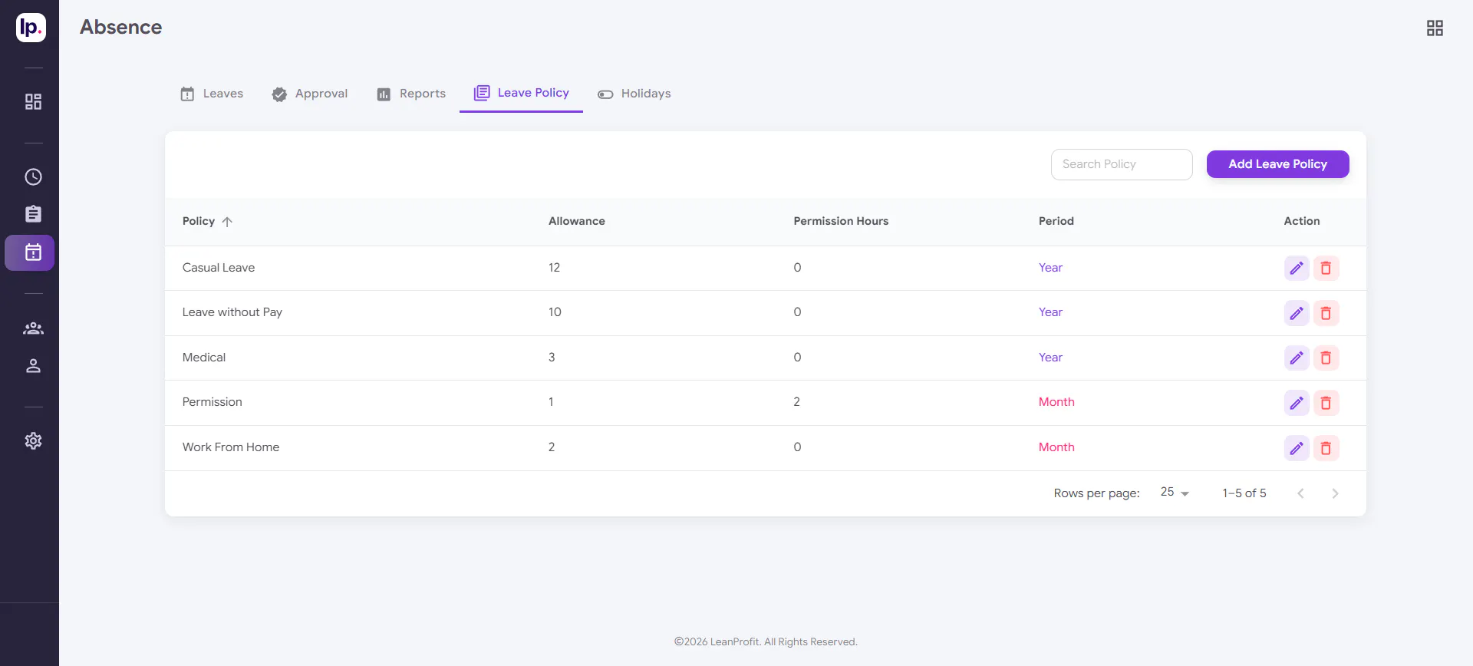Click the Month period for Permission
Screen dimensions: 1473x666
point(1056,402)
